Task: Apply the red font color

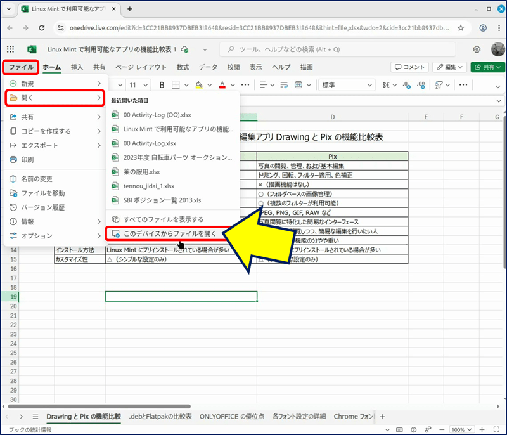Action: [222, 85]
